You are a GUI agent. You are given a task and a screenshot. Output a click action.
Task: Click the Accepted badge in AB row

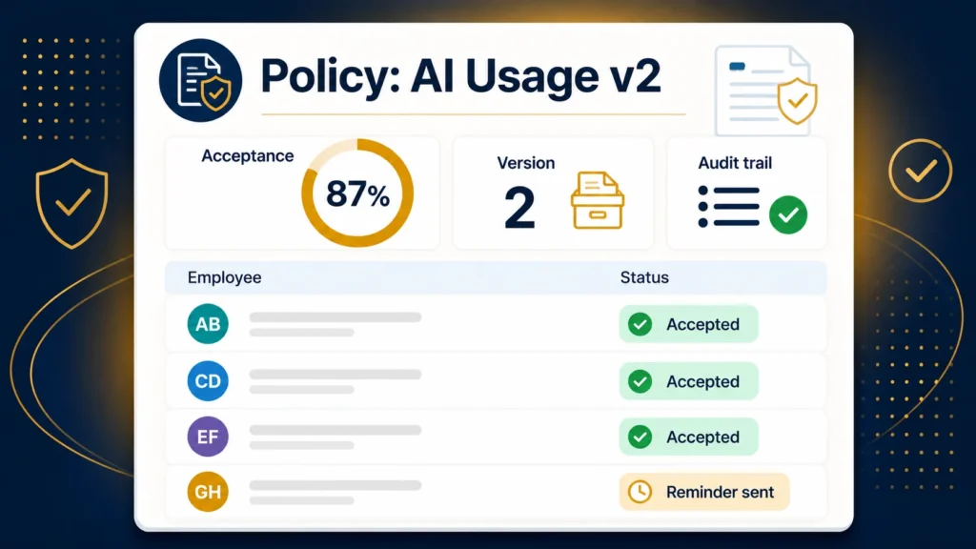click(x=688, y=324)
